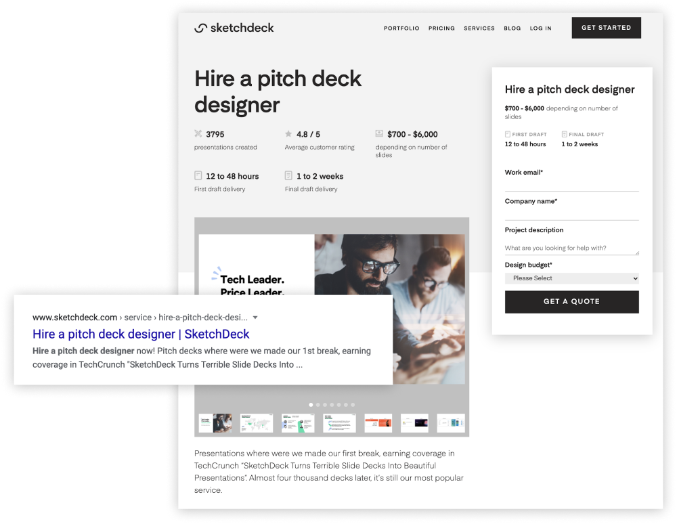Open the Portfolio menu item

[401, 28]
